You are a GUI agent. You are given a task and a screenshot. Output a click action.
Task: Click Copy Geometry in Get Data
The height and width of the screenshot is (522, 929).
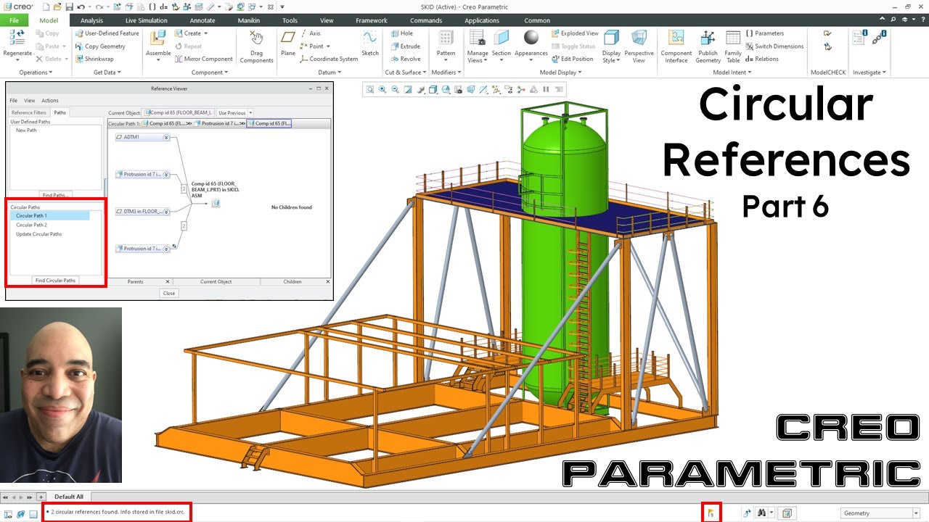tap(99, 46)
